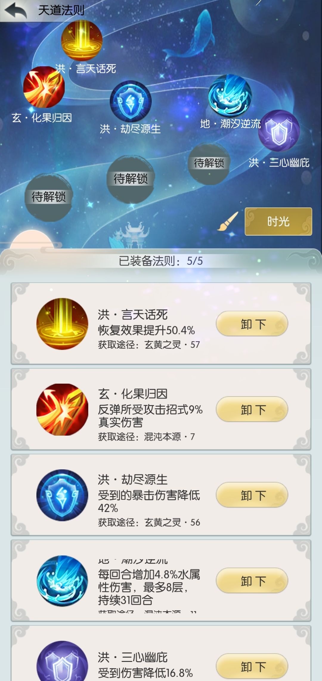Tap the back arrow icon
322x681 pixels.
(16, 10)
